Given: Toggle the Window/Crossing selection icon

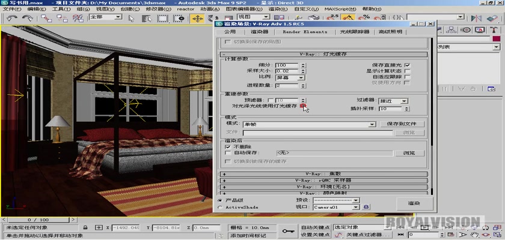Looking at the screenshot, I should click(x=179, y=19).
